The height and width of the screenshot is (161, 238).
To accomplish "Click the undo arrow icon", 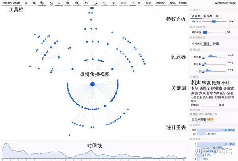I will 86,3.
